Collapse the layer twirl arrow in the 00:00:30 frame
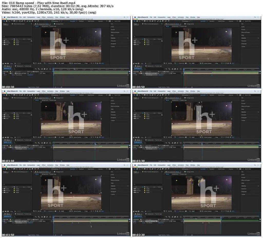 (x=10, y=73)
